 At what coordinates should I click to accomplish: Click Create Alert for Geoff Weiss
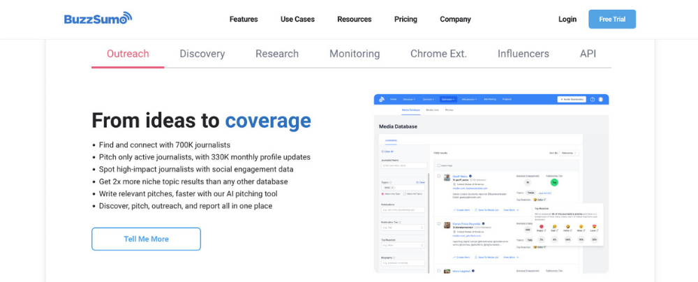click(x=461, y=210)
